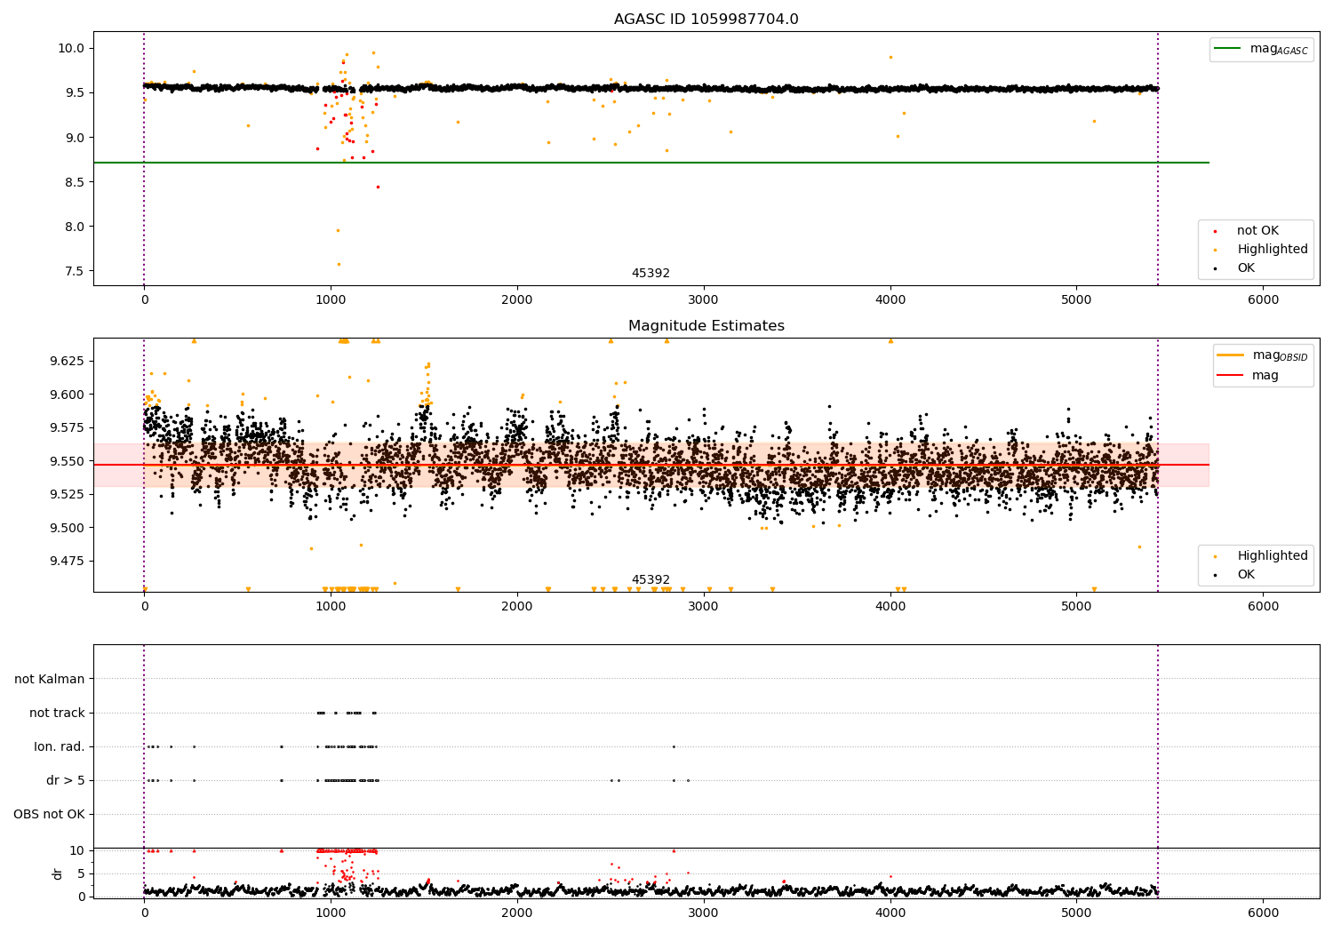Click the 'Highlighted' legend entry in top plot
Image resolution: width=1333 pixels, height=933 pixels.
click(1273, 250)
